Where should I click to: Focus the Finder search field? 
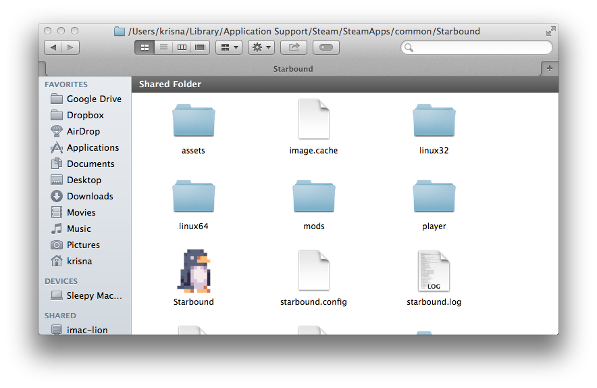coord(477,47)
